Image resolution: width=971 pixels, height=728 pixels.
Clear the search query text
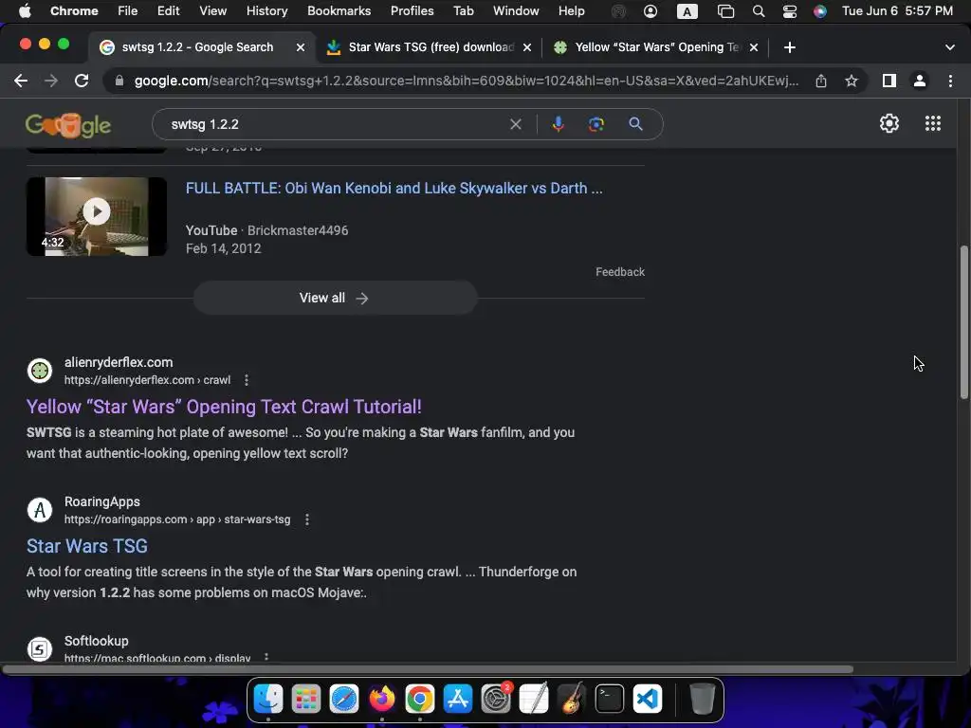[x=515, y=124]
